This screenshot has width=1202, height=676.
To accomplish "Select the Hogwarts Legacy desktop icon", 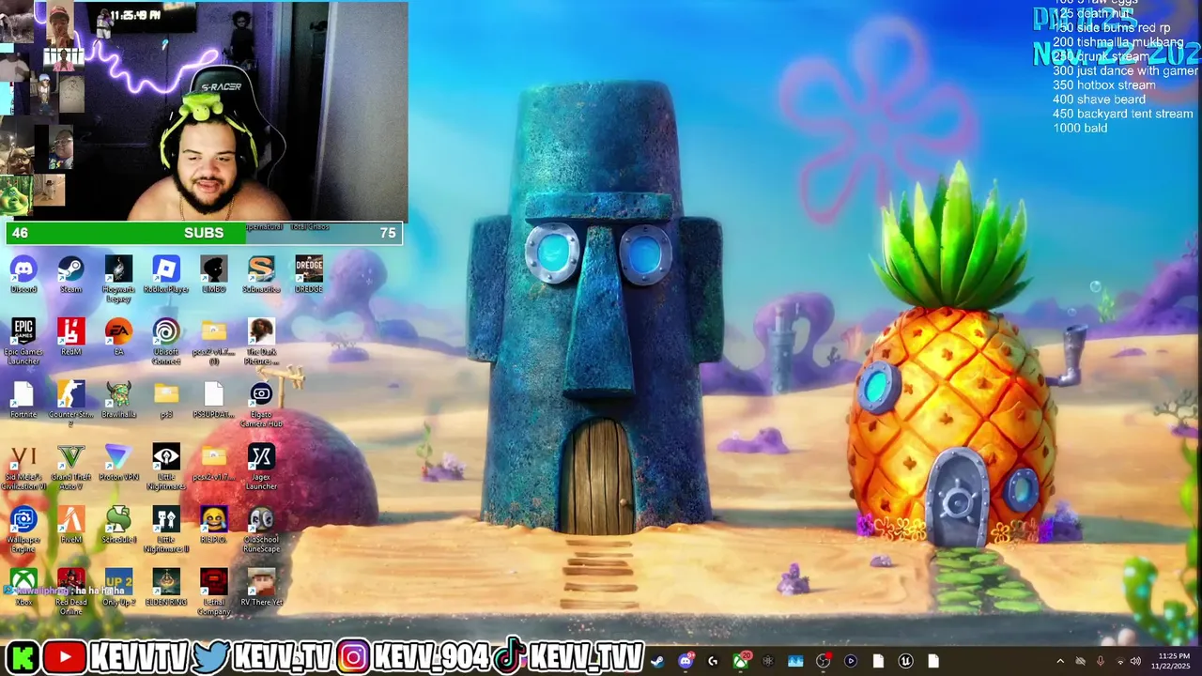I will point(118,279).
